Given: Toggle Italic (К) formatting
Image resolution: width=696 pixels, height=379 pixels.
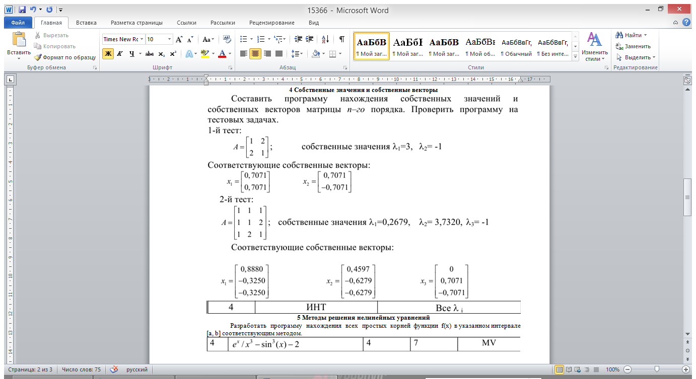Looking at the screenshot, I should pyautogui.click(x=120, y=54).
